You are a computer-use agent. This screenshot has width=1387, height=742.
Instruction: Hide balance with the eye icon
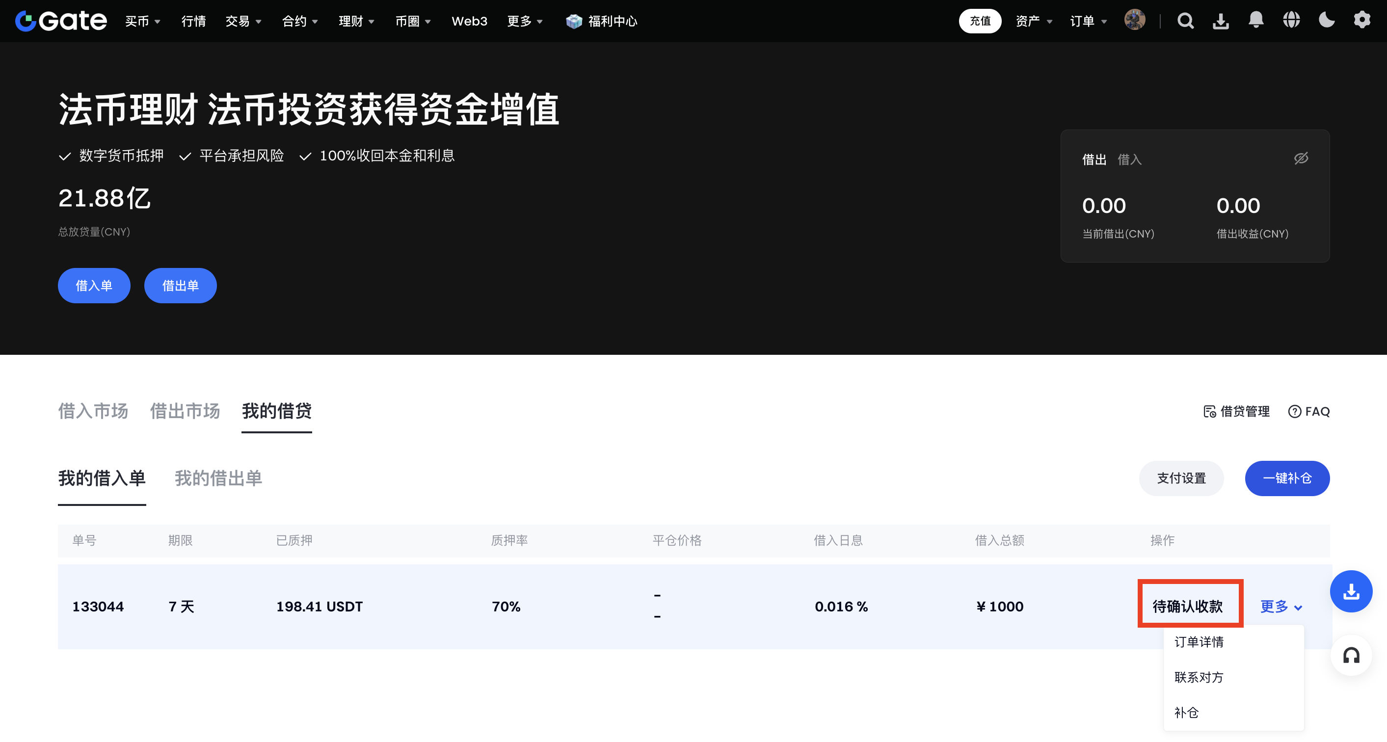1301,159
